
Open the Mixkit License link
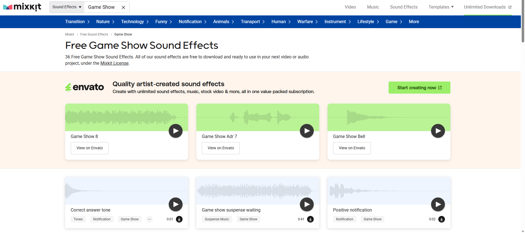(114, 63)
